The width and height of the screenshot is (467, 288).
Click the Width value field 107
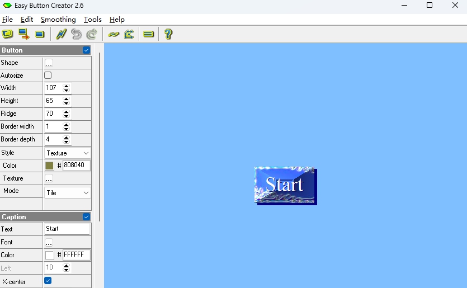pyautogui.click(x=54, y=88)
